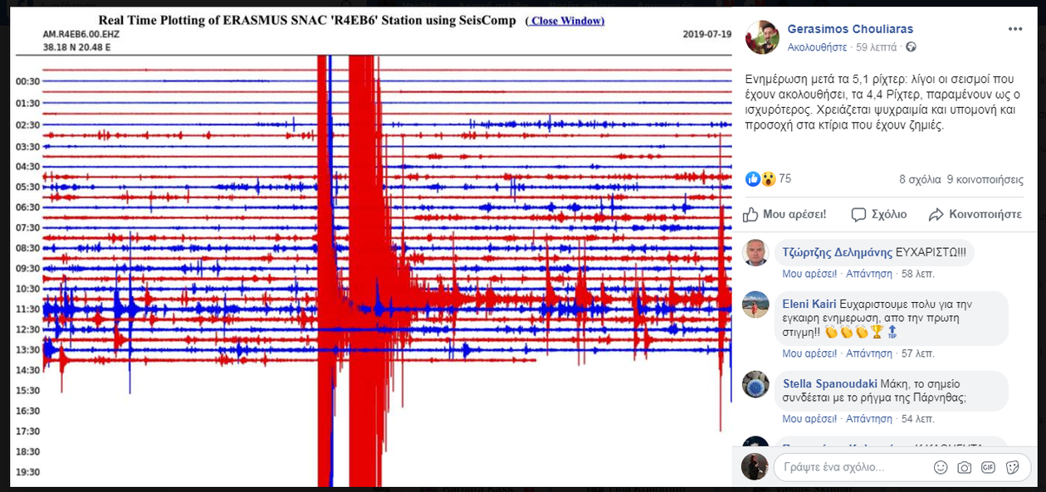
Task: View the 9 κοινοποιήσεις shares
Action: pyautogui.click(x=984, y=178)
